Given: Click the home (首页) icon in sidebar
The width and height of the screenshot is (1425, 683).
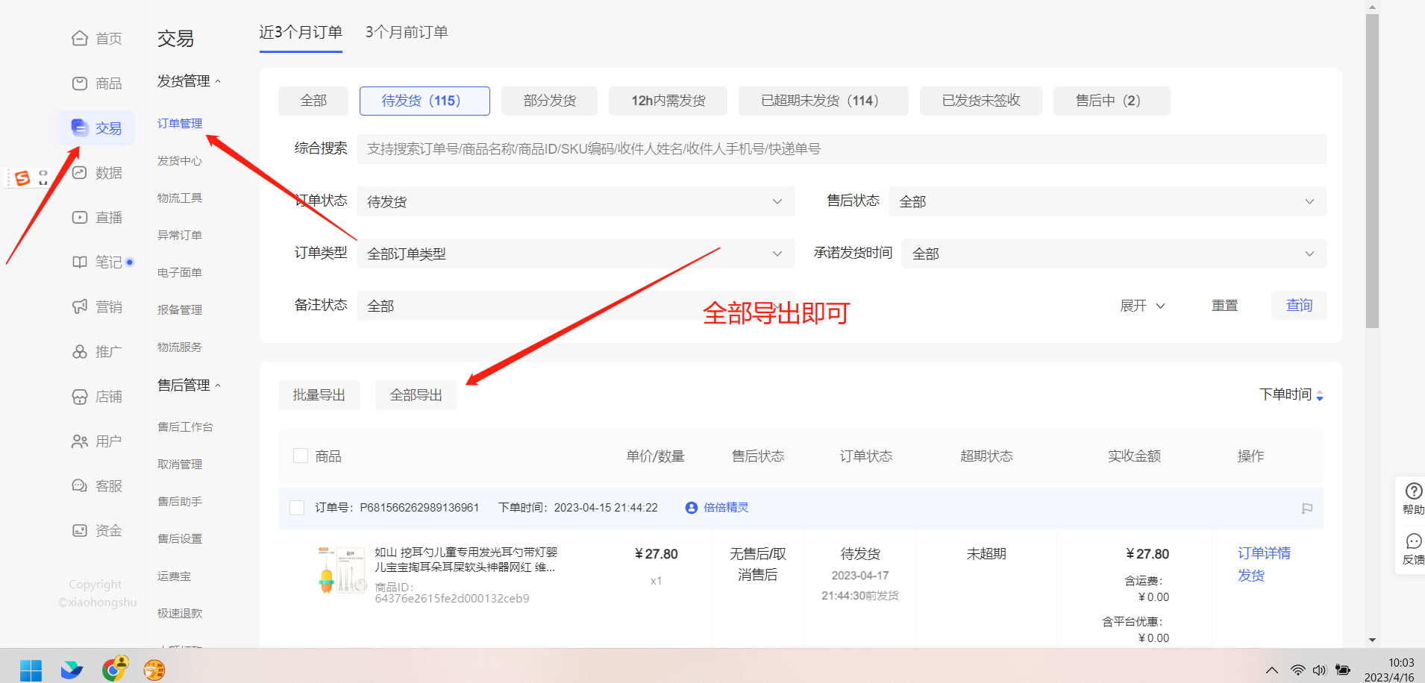Looking at the screenshot, I should (80, 39).
